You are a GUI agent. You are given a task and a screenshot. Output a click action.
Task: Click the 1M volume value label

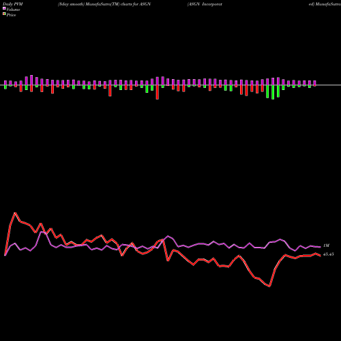click(326, 246)
